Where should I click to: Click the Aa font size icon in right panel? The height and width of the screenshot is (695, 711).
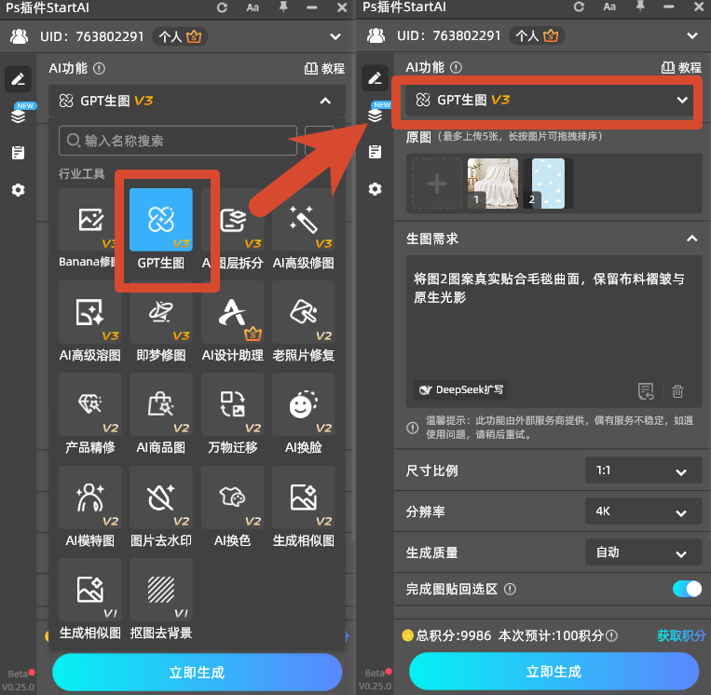(609, 7)
